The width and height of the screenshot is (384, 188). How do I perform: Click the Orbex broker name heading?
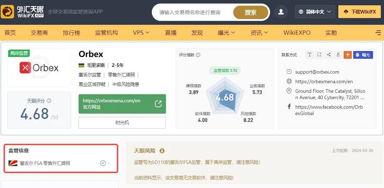pos(91,54)
